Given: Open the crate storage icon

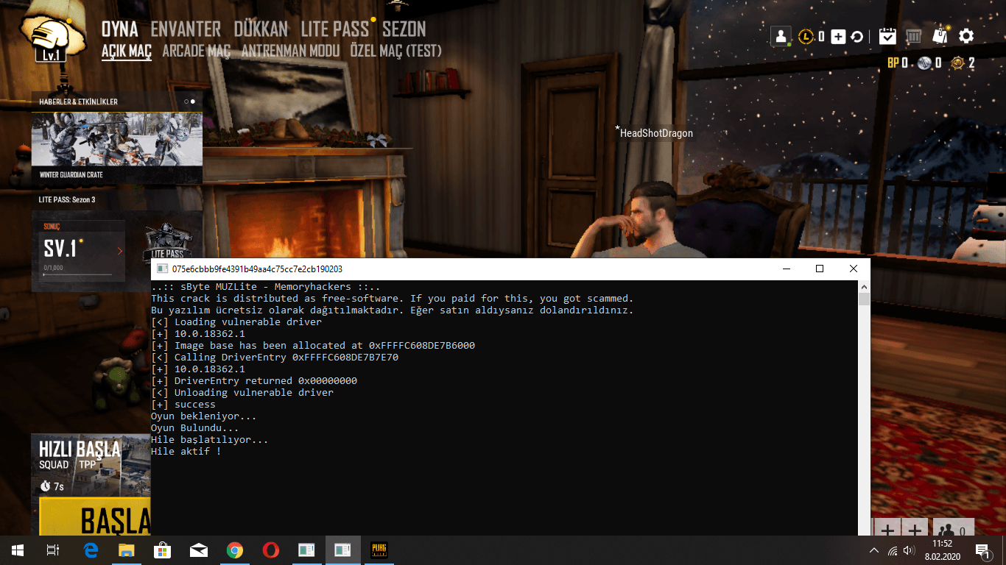Looking at the screenshot, I should pos(914,35).
